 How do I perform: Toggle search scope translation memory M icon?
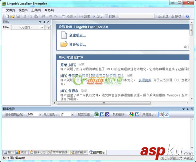pos(102,114)
